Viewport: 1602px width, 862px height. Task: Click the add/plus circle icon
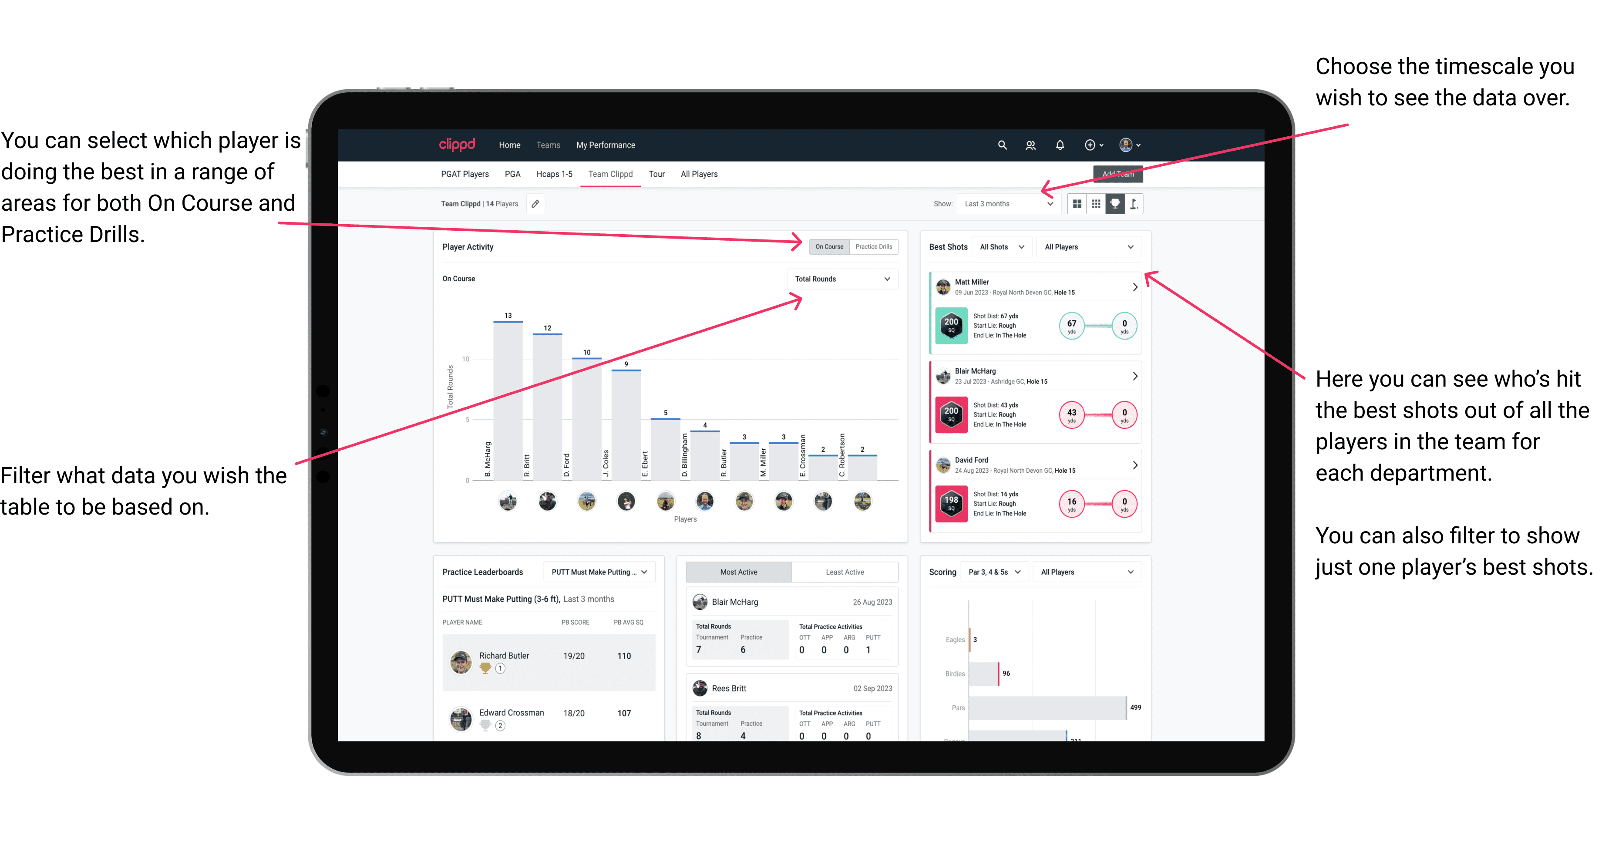(x=1090, y=145)
